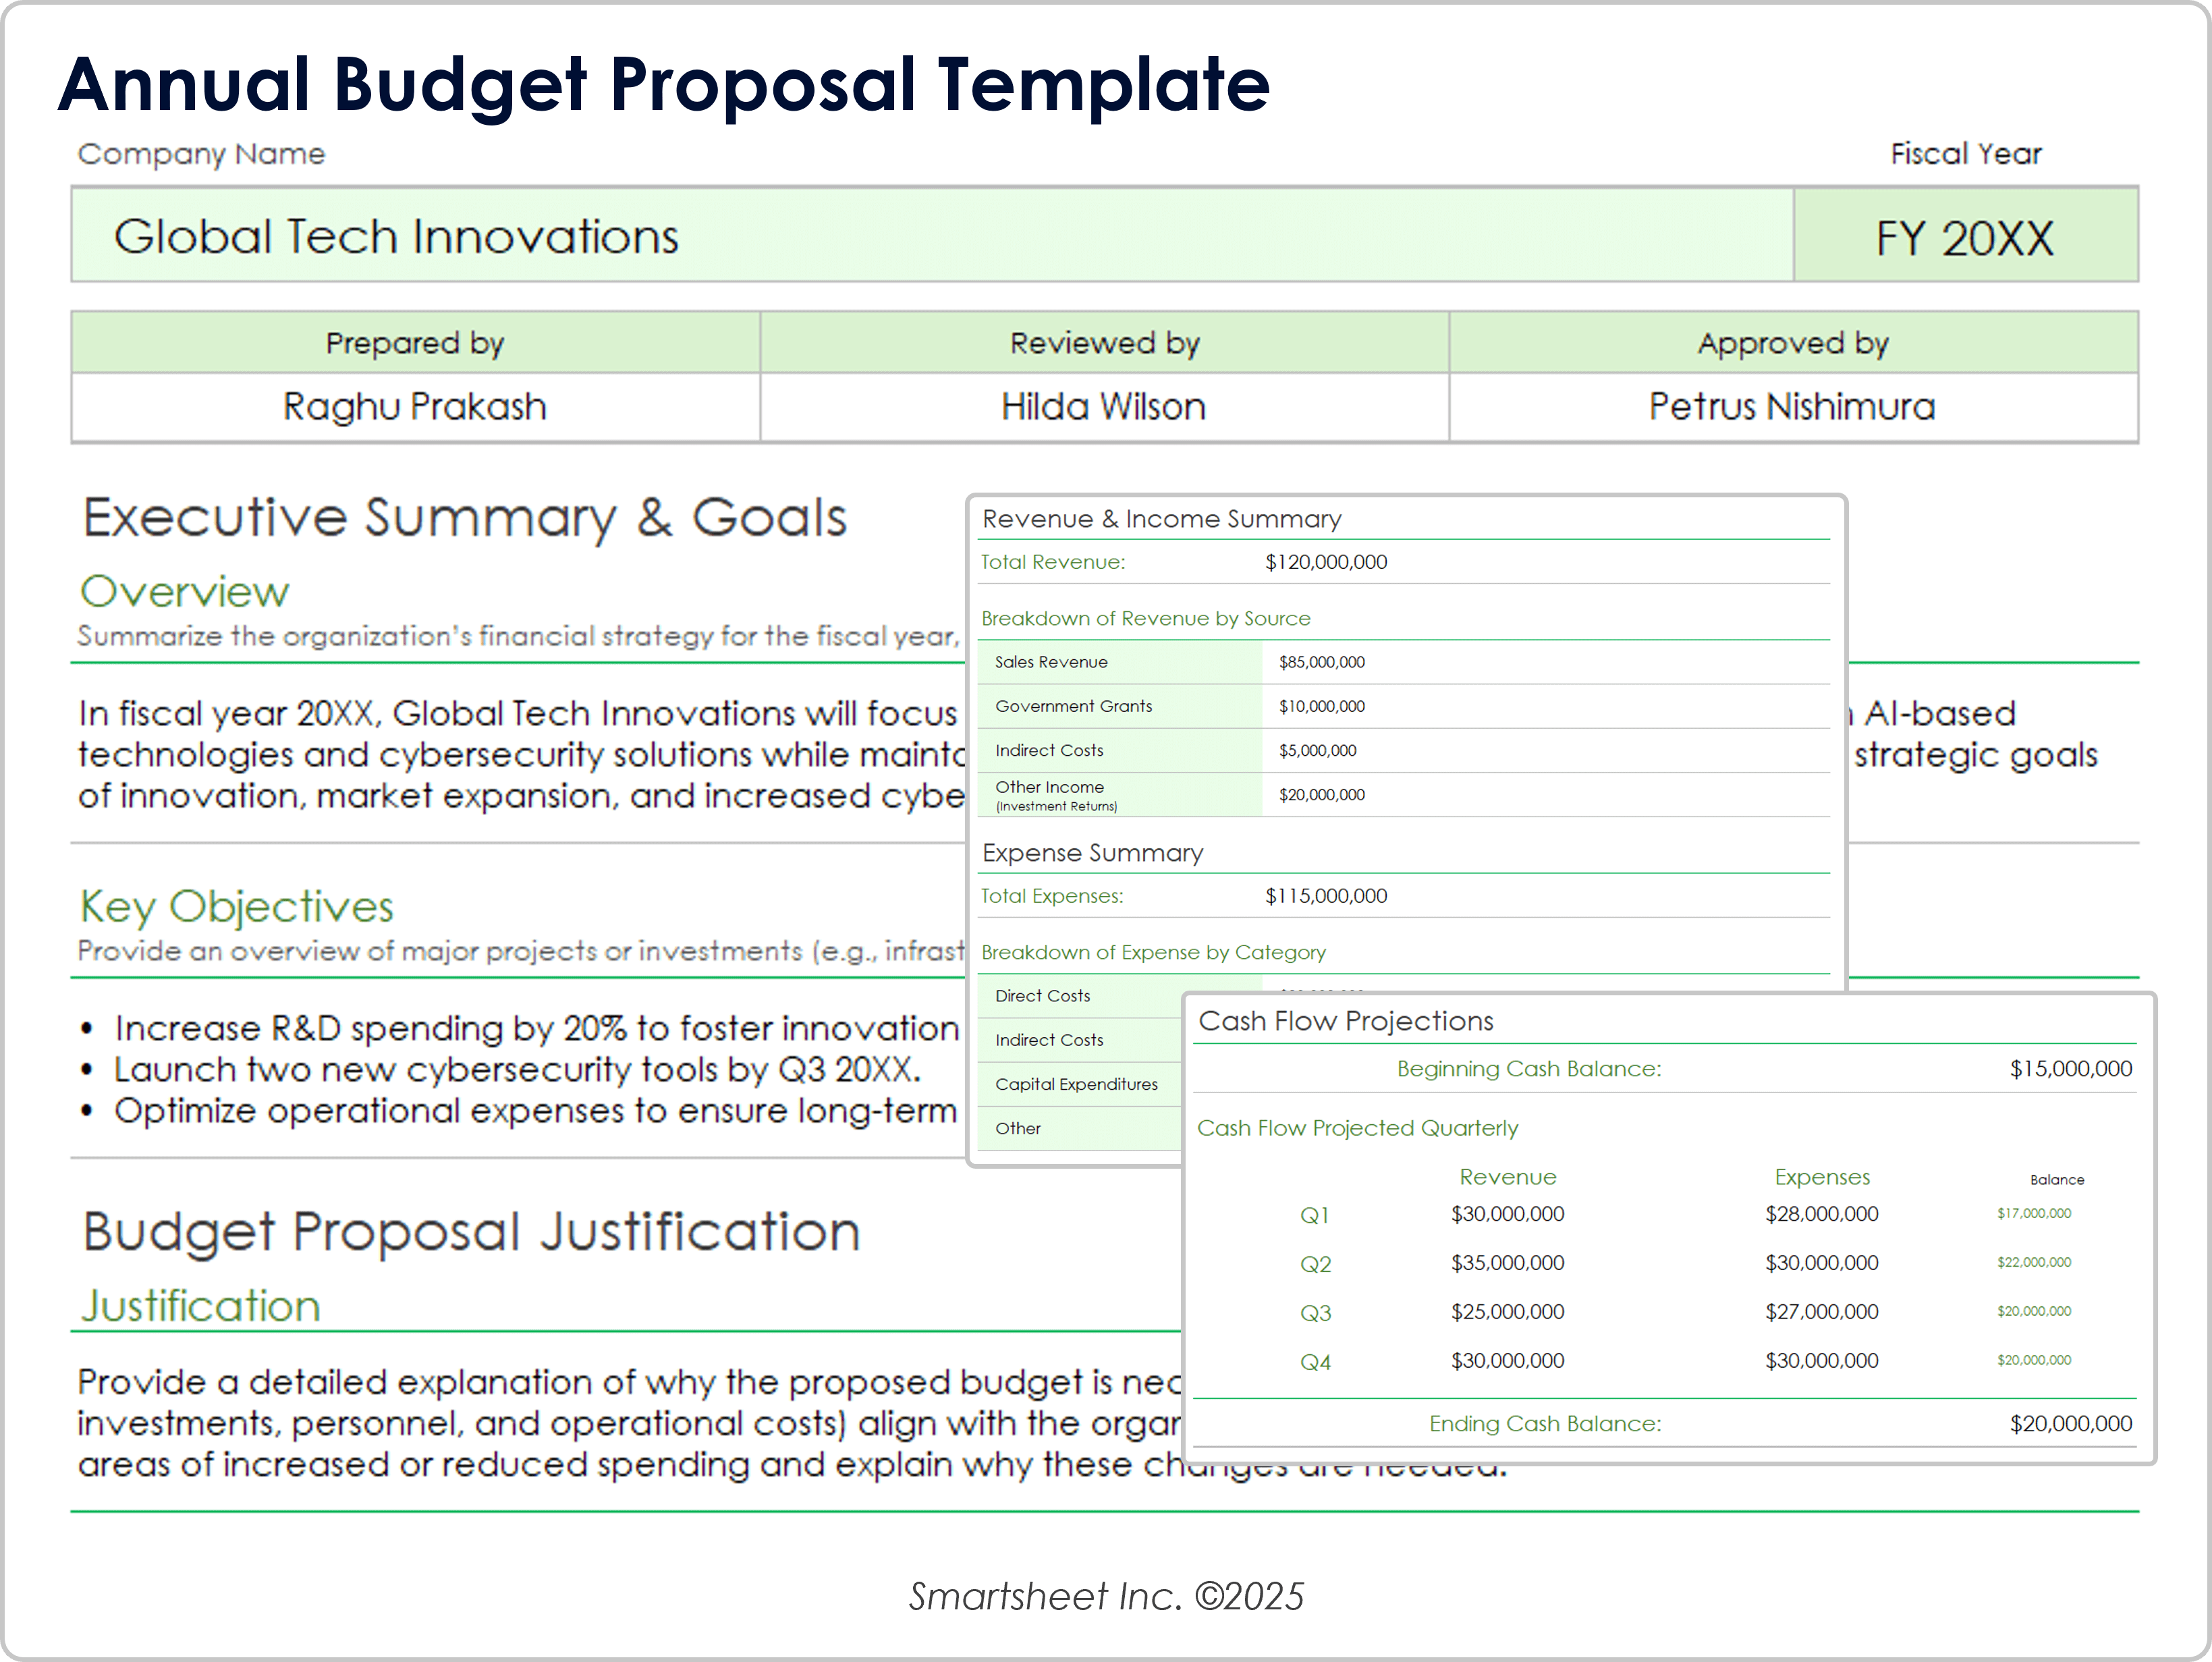This screenshot has height=1662, width=2212.
Task: Select the Capital Expenditures expense row
Action: (1080, 1084)
